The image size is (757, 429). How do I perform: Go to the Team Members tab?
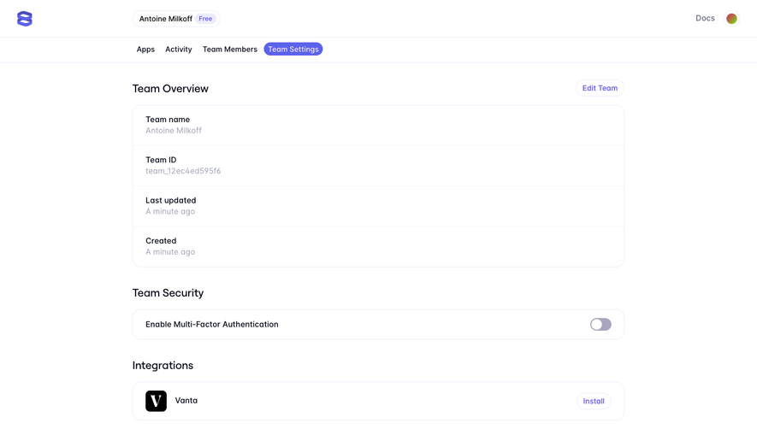tap(230, 50)
